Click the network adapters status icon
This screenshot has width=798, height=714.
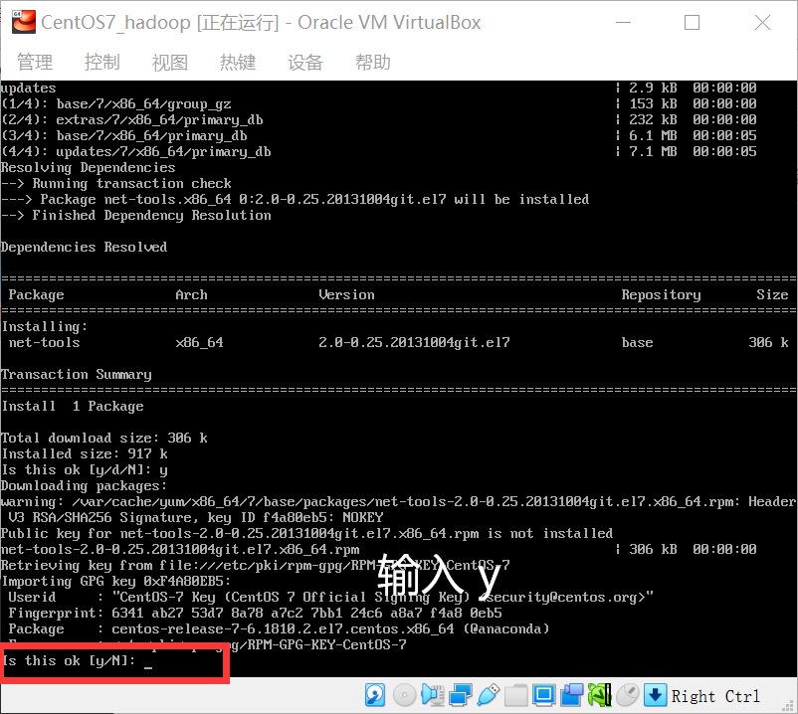coord(461,695)
